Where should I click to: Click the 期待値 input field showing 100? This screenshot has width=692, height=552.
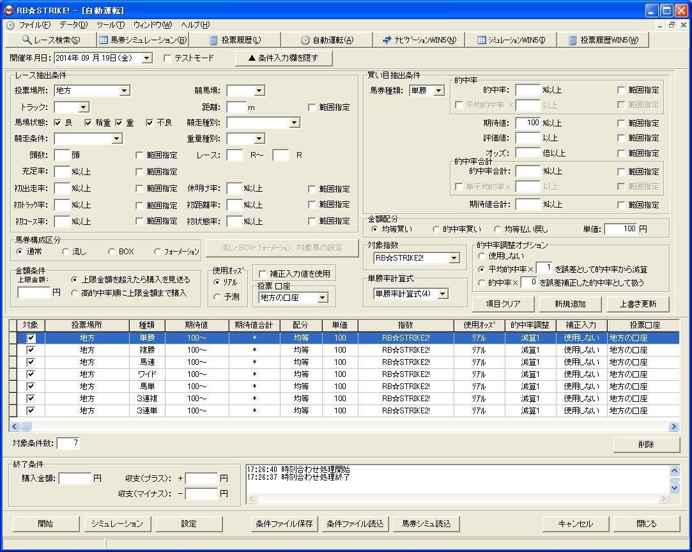528,123
